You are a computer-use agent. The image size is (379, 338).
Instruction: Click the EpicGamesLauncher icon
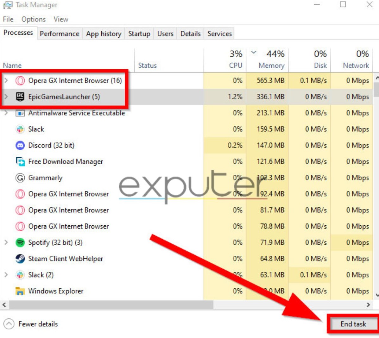20,97
